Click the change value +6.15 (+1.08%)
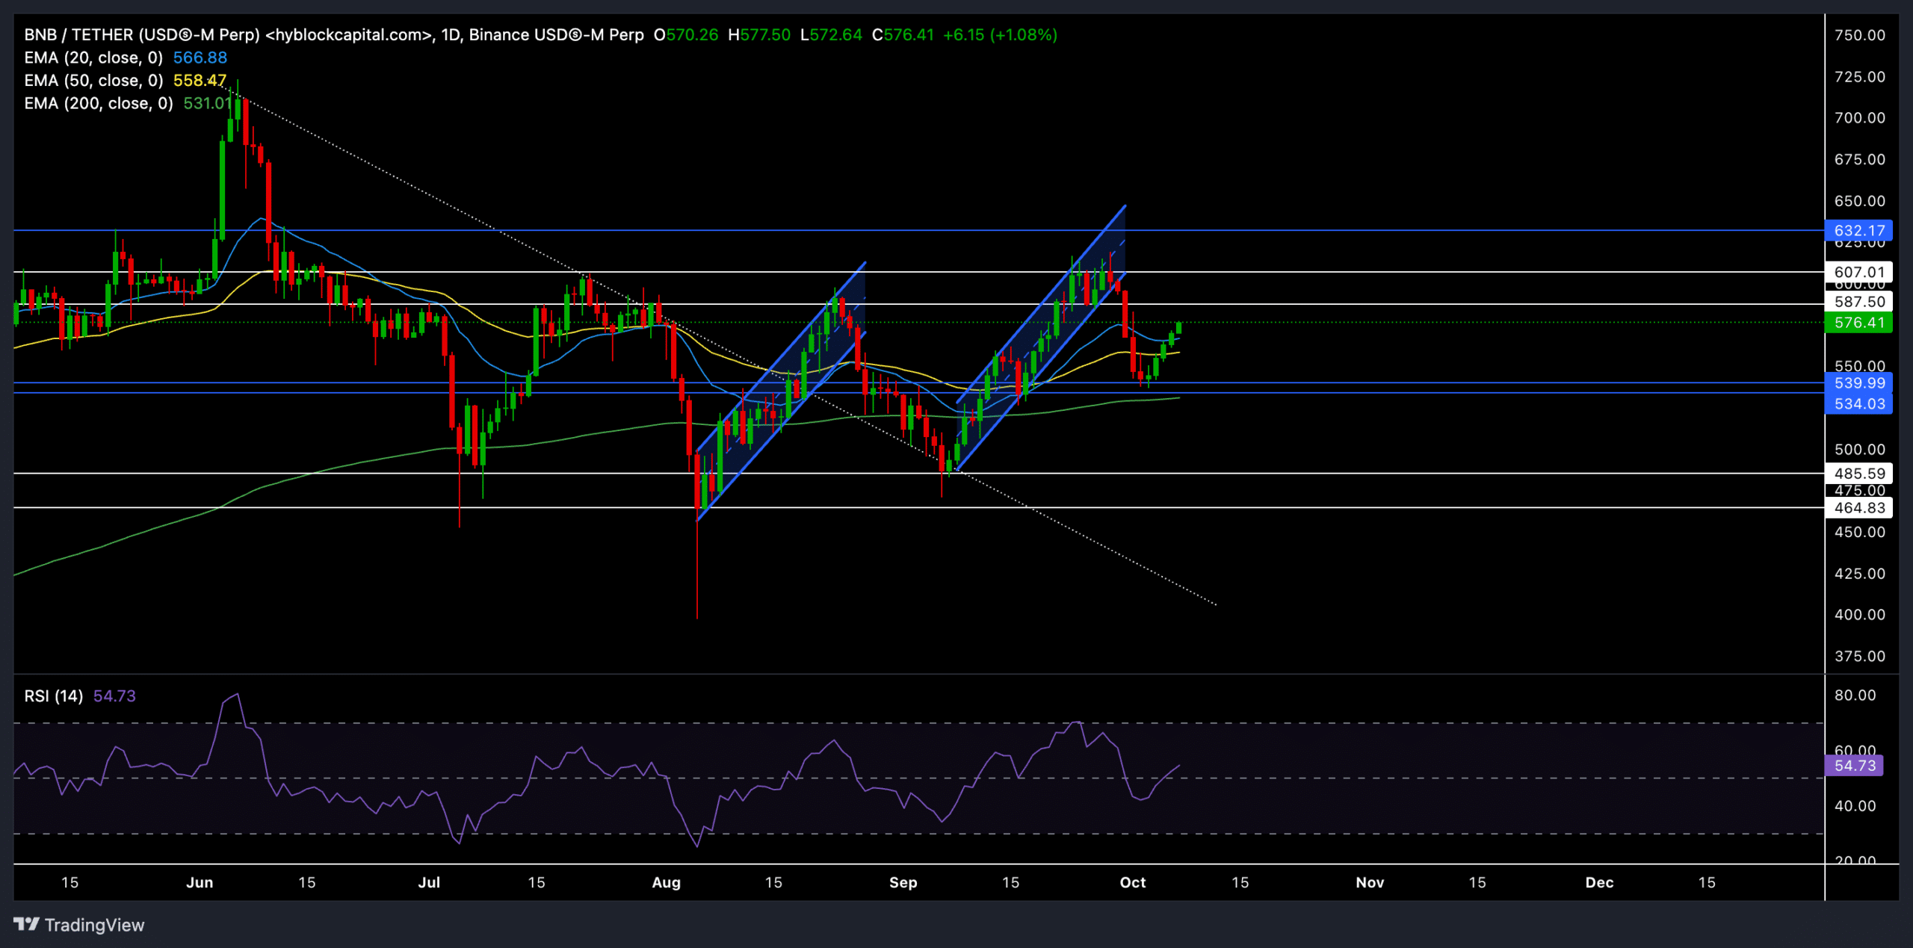1913x948 pixels. (x=1000, y=35)
